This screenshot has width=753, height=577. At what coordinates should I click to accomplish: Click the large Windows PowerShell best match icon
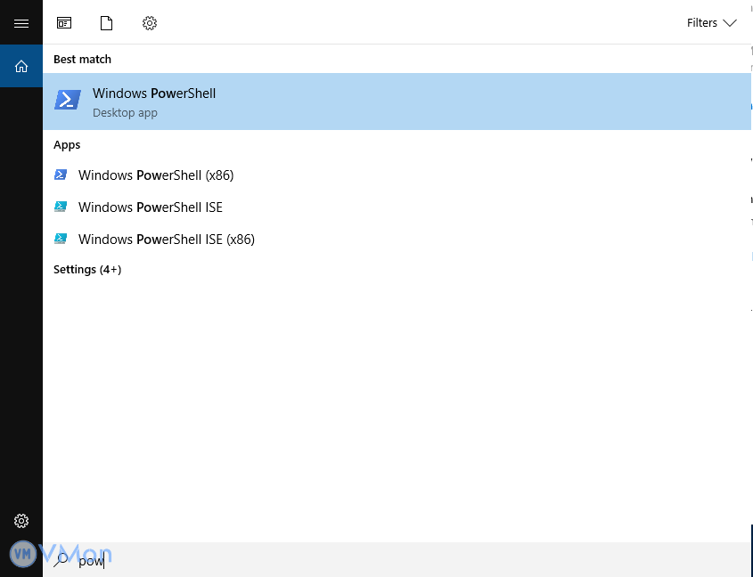(68, 101)
